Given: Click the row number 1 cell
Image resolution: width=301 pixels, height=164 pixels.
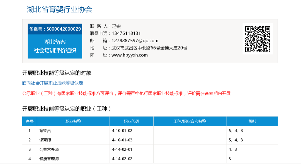Looking at the screenshot, I should click(x=30, y=131).
